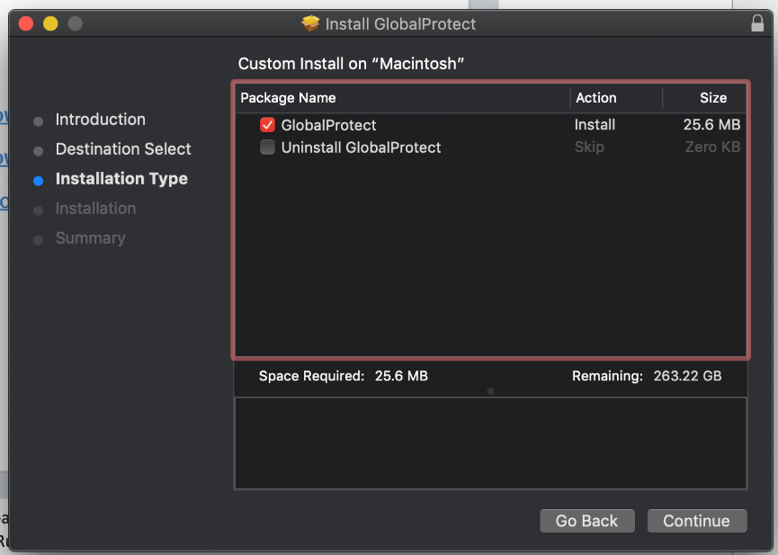Screen dimensions: 778x555
Task: Select the Destination Select step
Action: click(123, 149)
